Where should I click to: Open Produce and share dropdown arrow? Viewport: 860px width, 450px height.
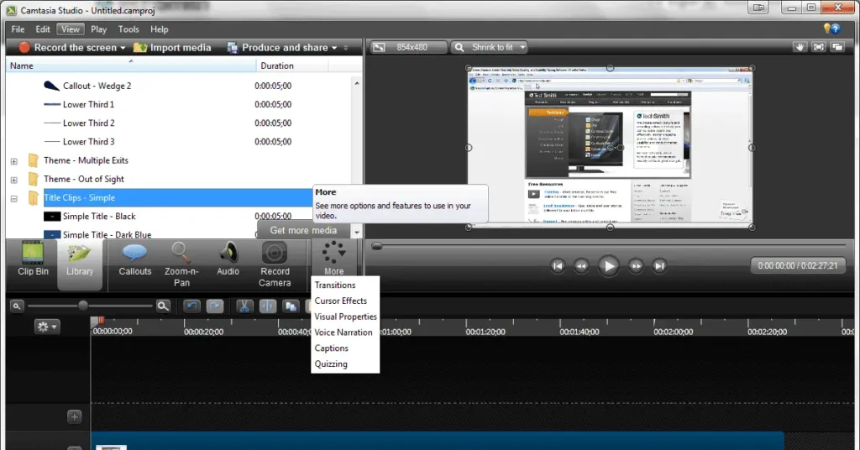334,48
